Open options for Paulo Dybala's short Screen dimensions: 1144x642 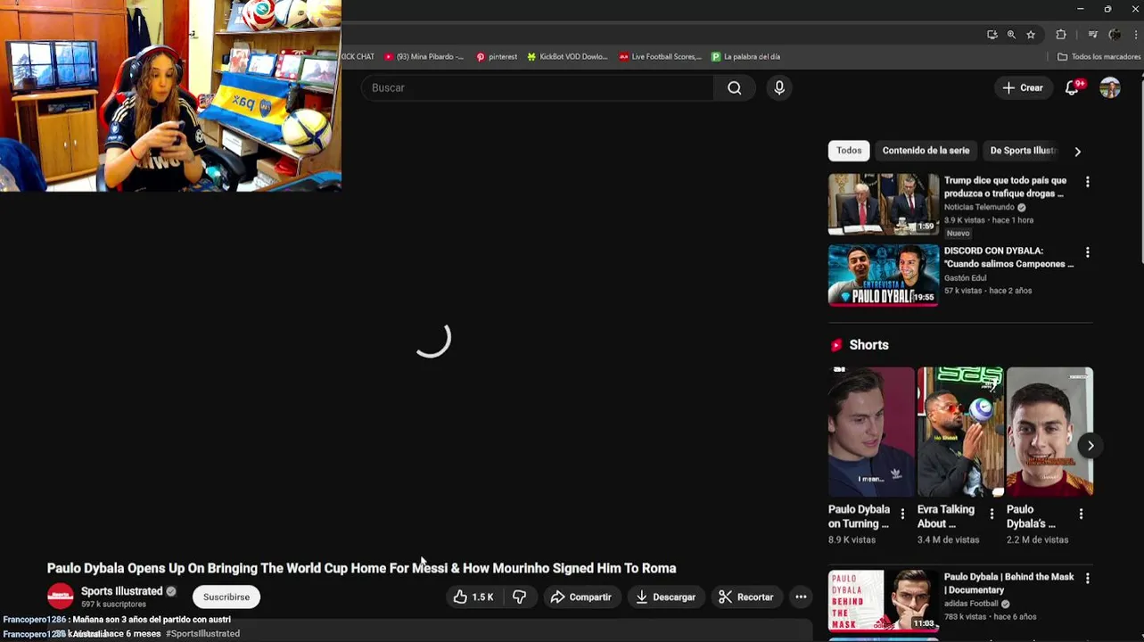pyautogui.click(x=1081, y=514)
